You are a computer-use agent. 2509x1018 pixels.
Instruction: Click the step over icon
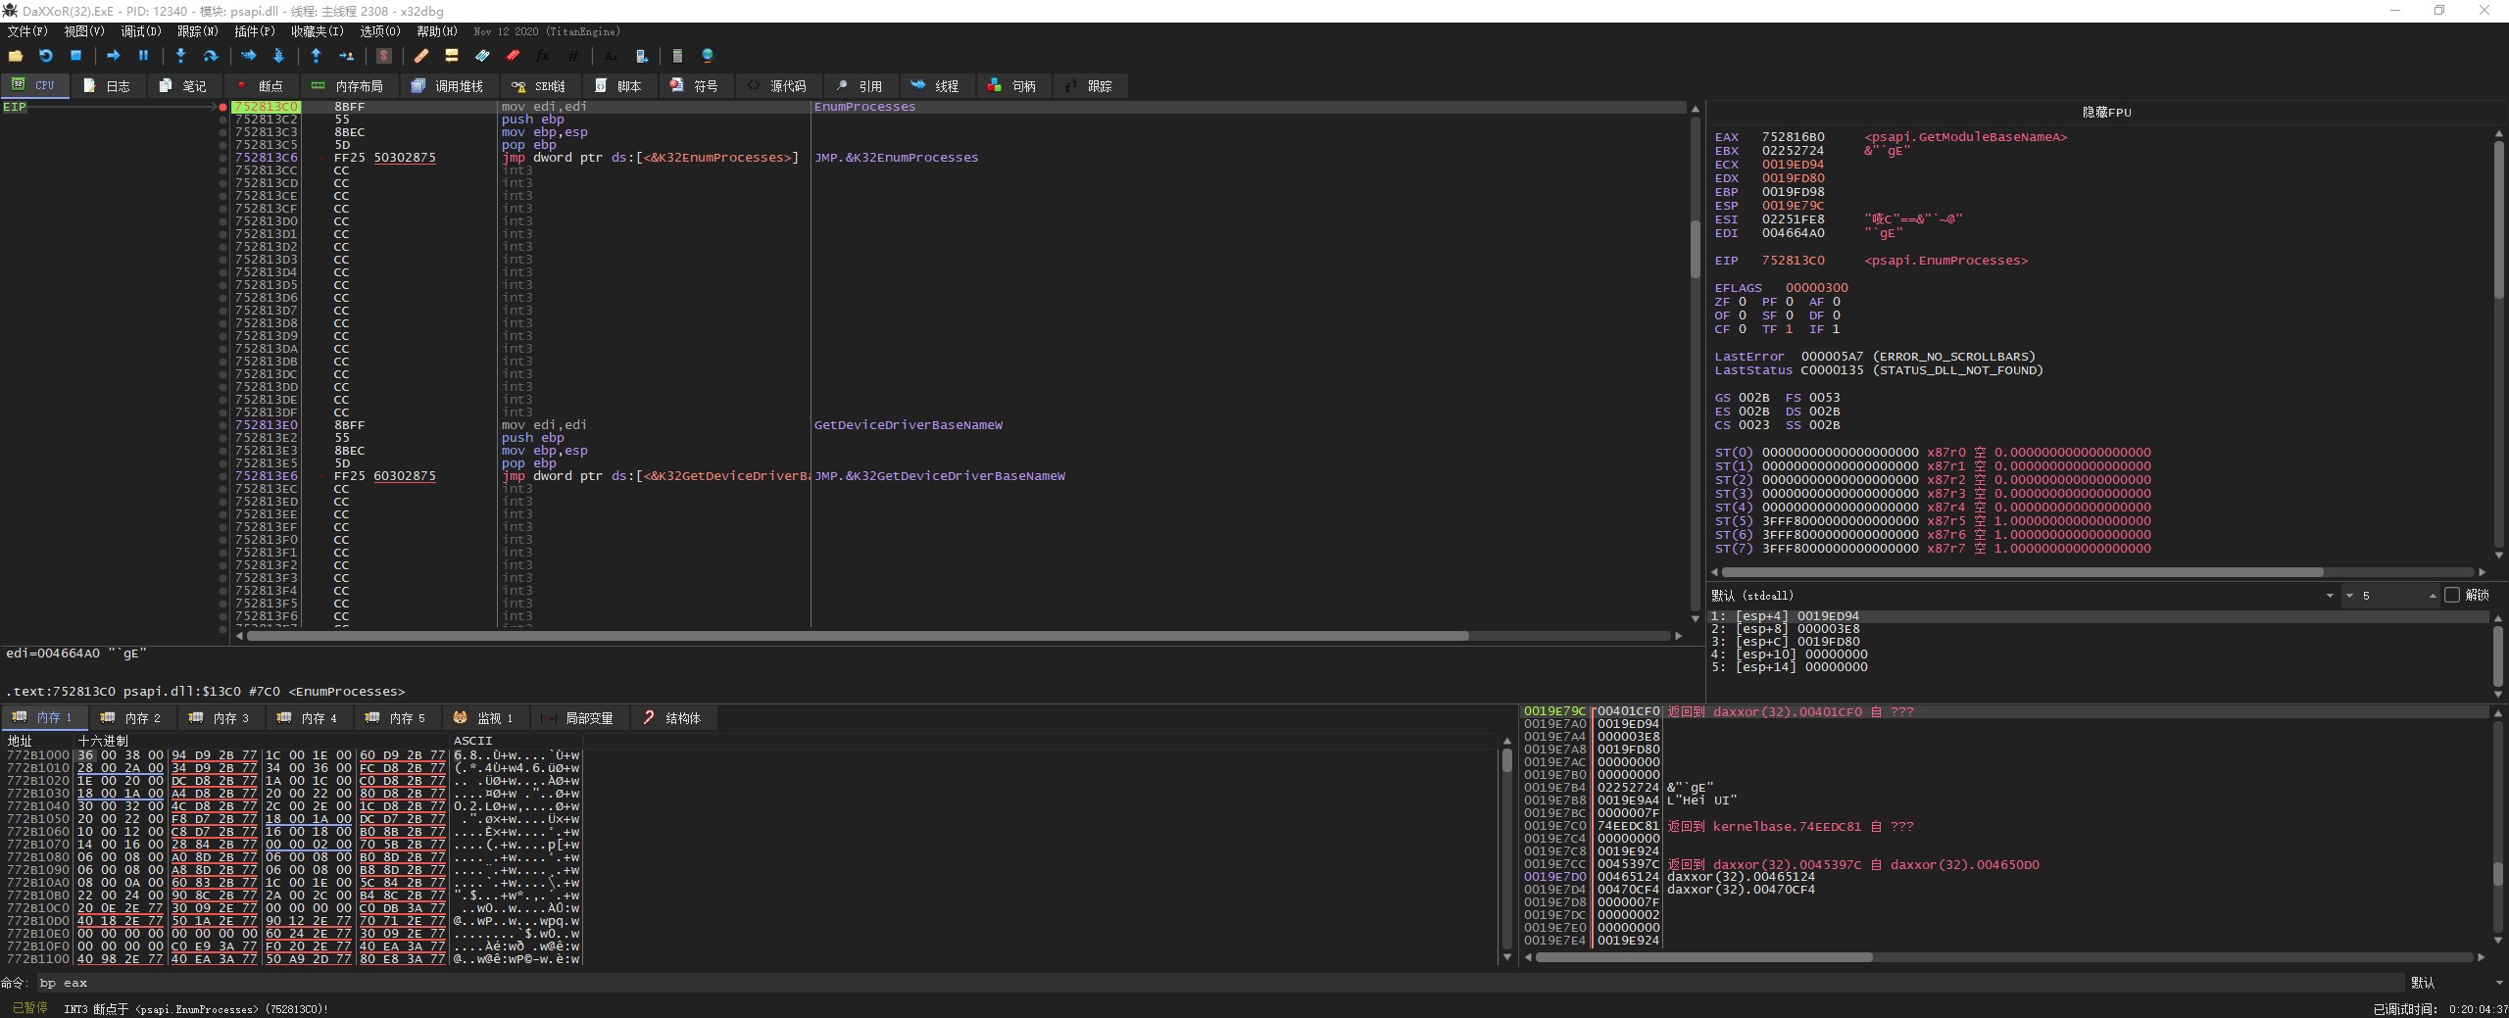coord(210,56)
